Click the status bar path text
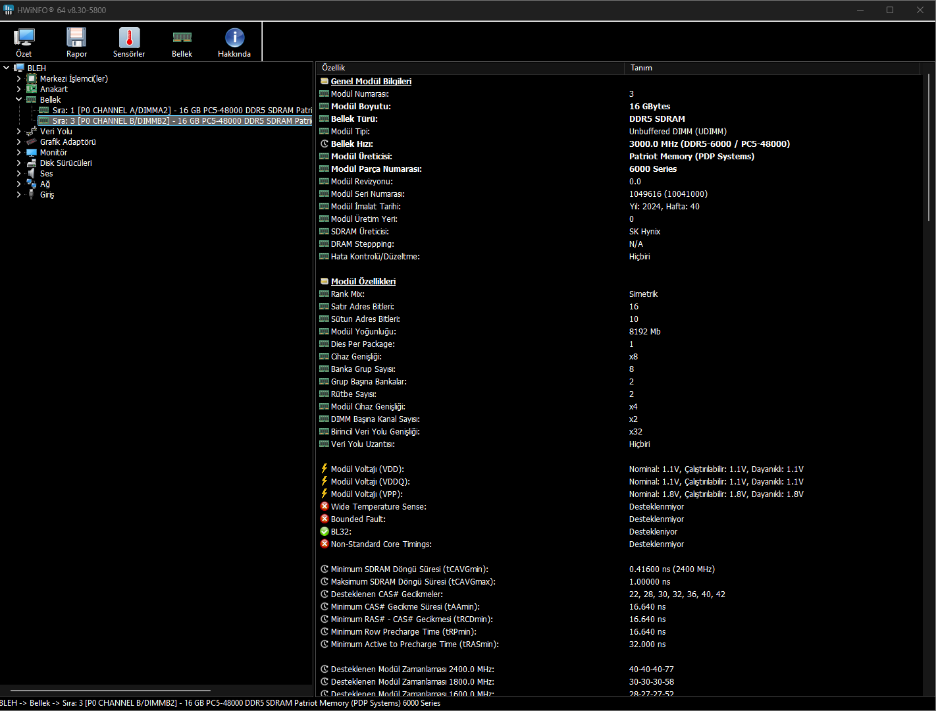 click(x=221, y=703)
